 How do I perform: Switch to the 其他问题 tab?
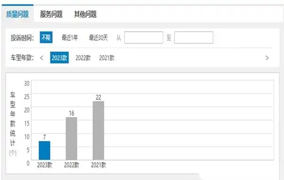[85, 14]
